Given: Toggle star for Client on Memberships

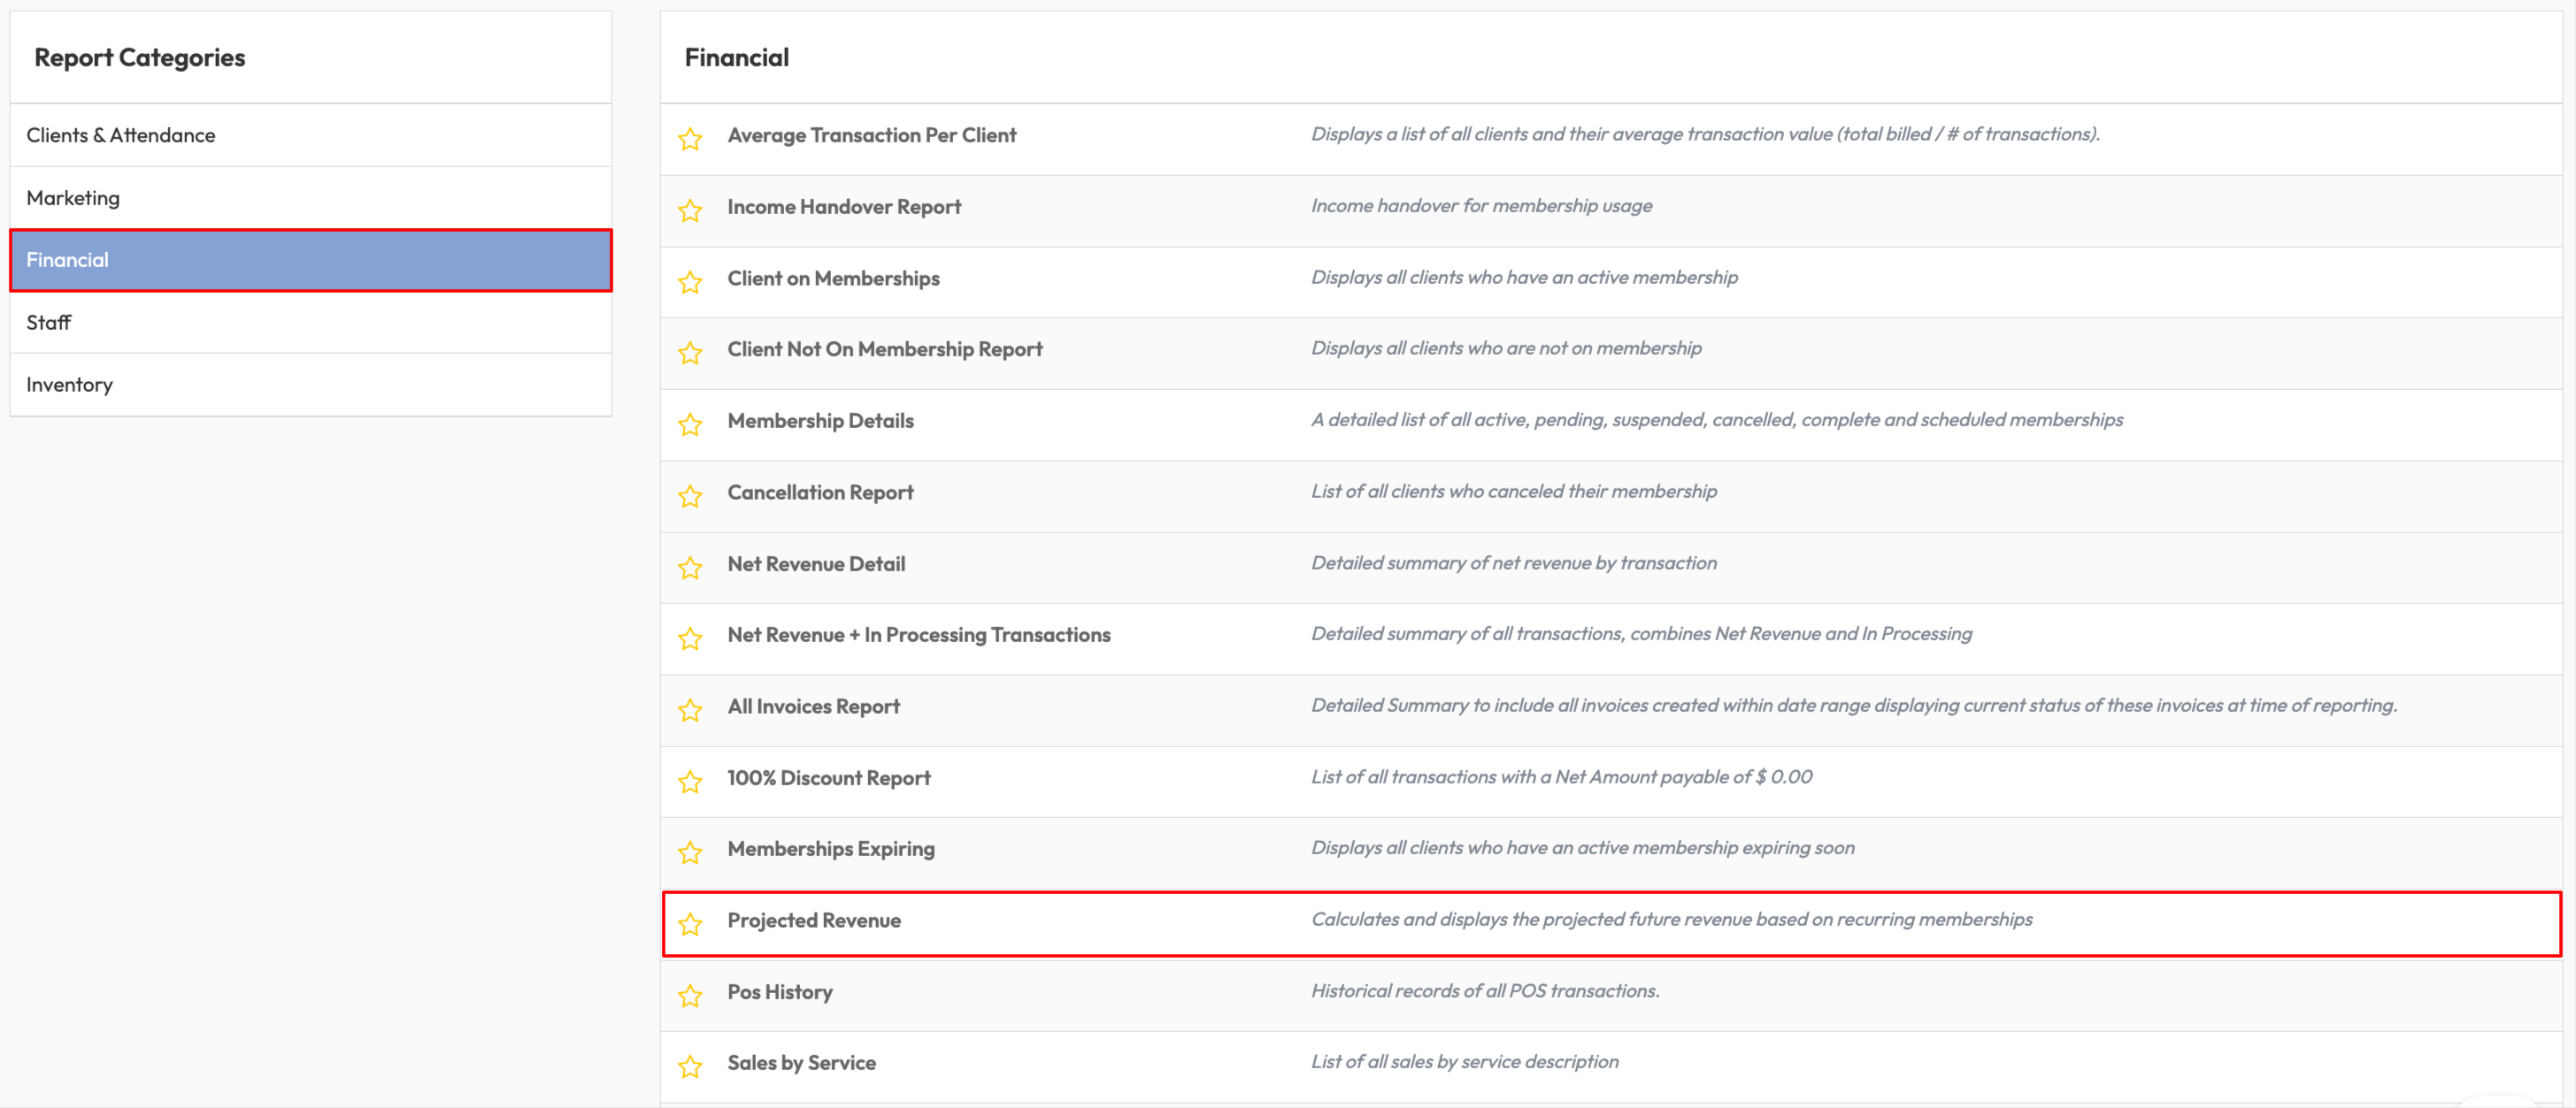Looking at the screenshot, I should [690, 282].
